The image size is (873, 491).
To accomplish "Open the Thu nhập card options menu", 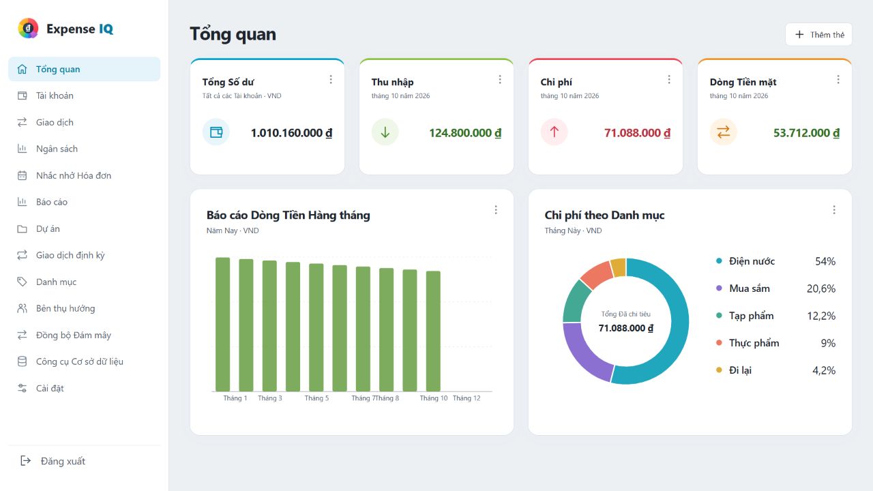I will pyautogui.click(x=500, y=80).
